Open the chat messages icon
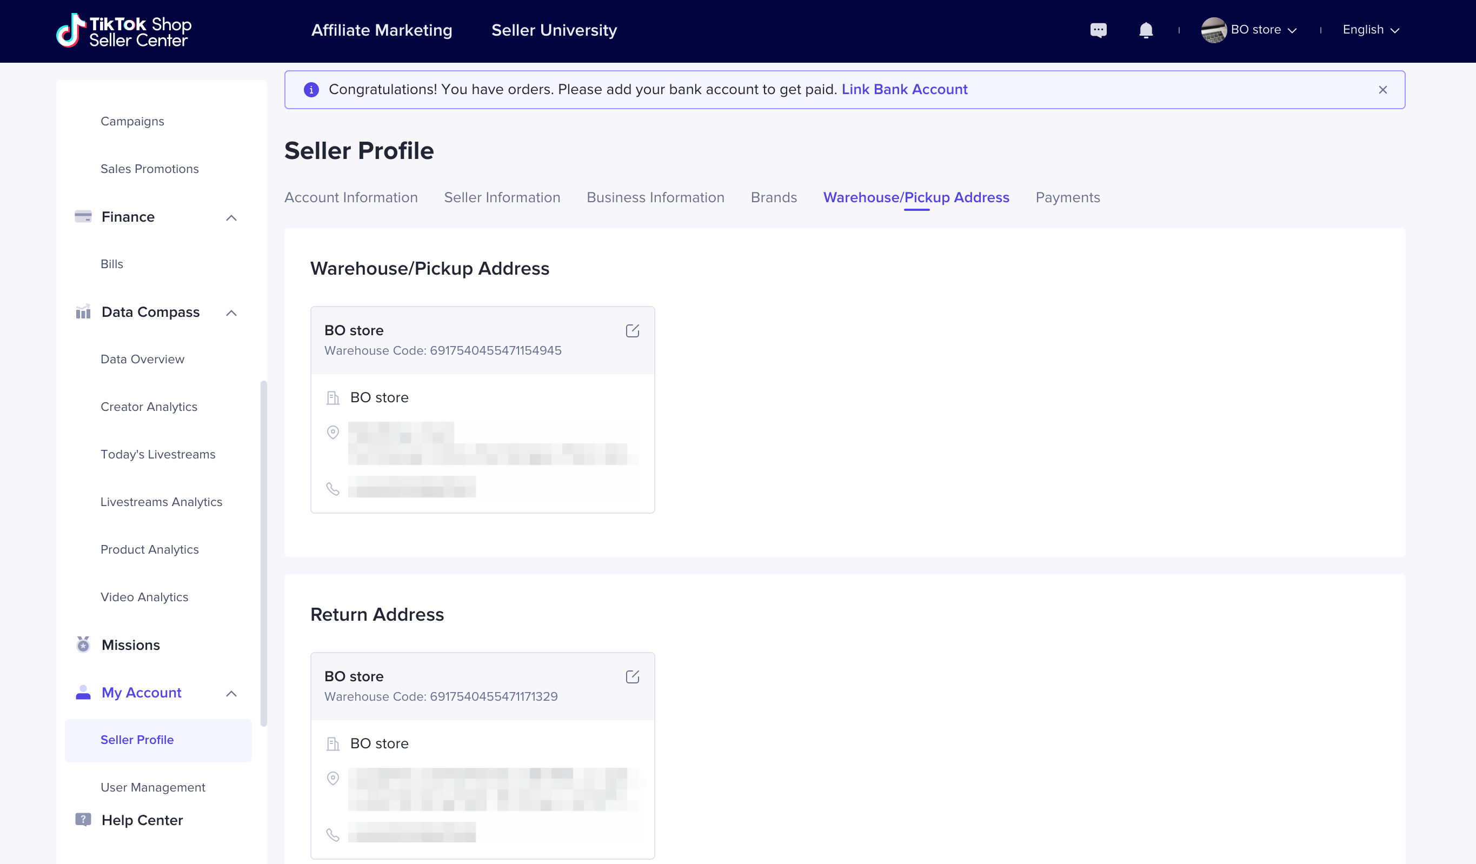 [x=1098, y=30]
